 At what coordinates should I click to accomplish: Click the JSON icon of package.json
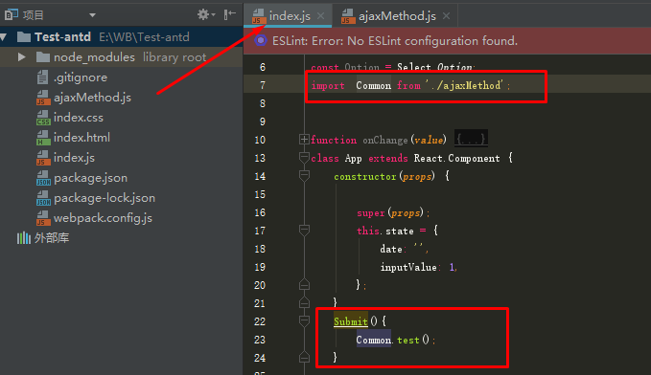[x=43, y=178]
